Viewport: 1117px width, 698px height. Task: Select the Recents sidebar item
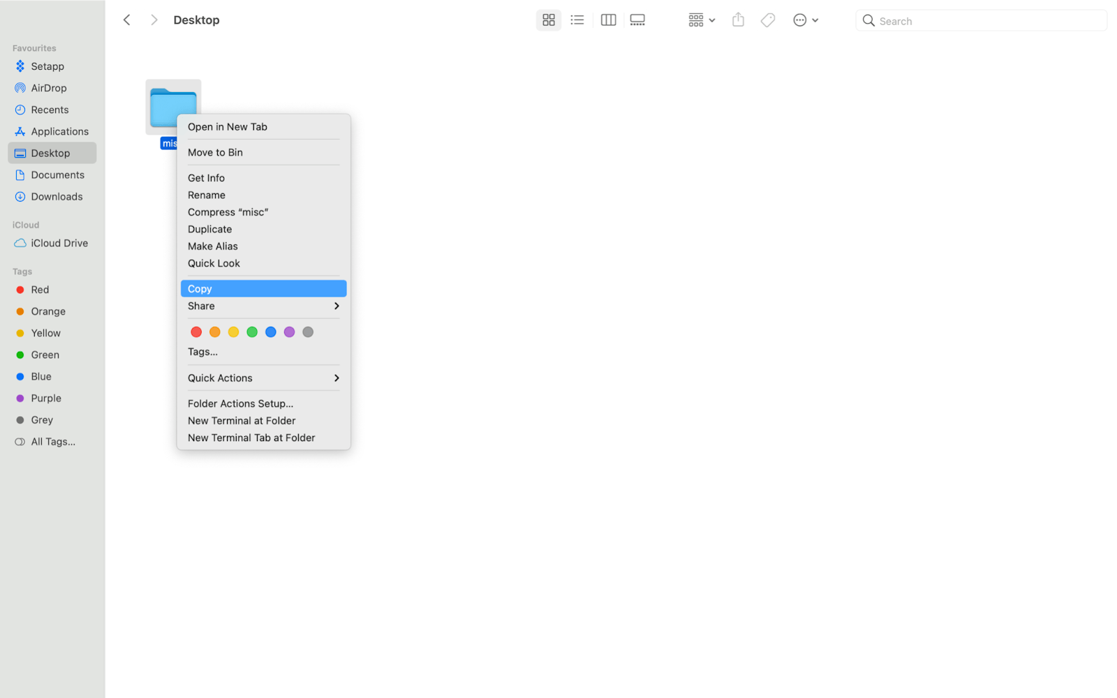click(49, 109)
